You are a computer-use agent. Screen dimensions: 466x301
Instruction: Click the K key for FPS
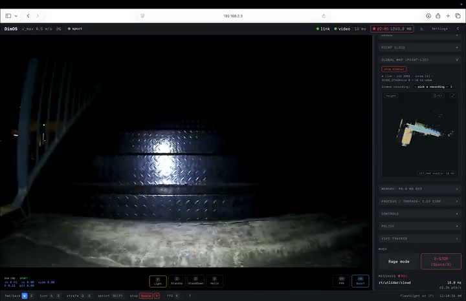(x=177, y=296)
